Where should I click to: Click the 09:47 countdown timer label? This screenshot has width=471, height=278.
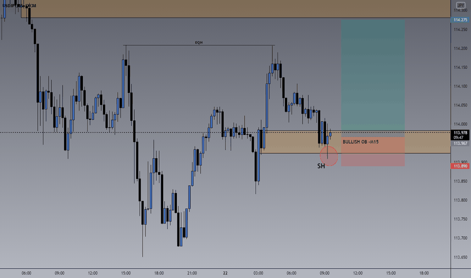click(459, 137)
